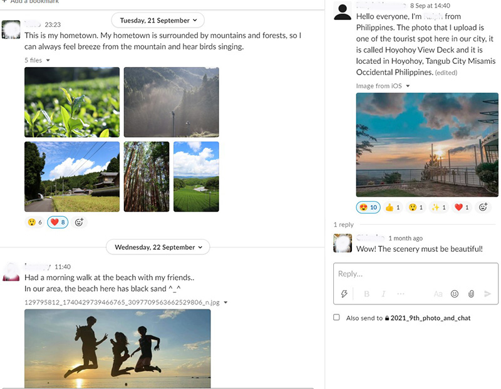Toggle bold formatting in reply box
Viewport: 501px width, 389px height.
(x=367, y=294)
